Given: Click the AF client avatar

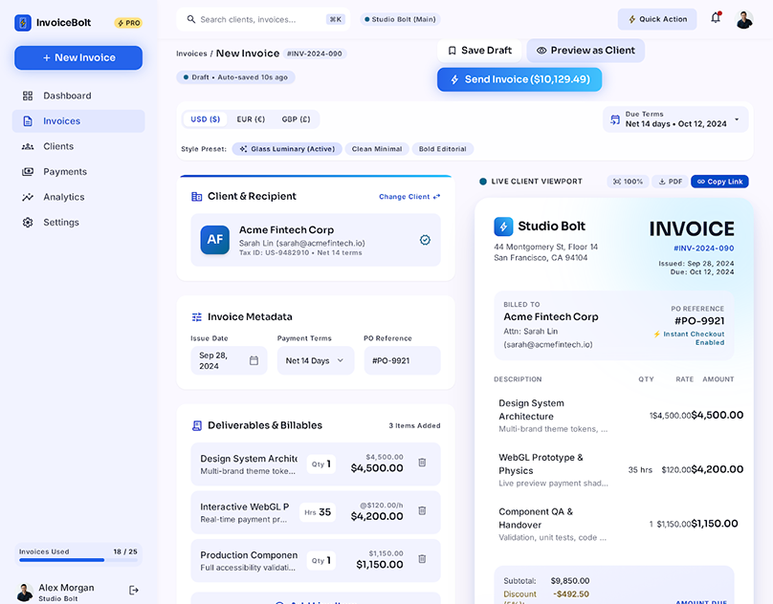Looking at the screenshot, I should tap(215, 240).
